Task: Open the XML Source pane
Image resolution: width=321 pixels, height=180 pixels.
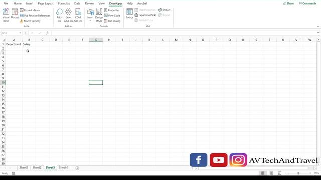Action: coord(129,14)
